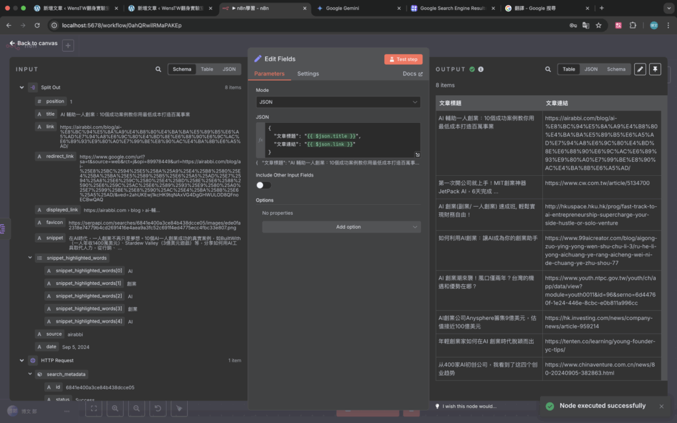Select the snippet field pill

point(50,238)
